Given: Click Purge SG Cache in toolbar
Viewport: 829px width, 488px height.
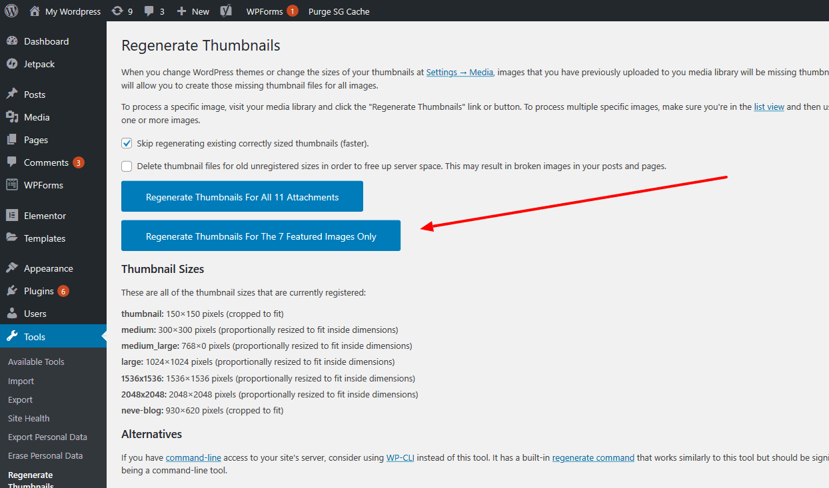Looking at the screenshot, I should click(339, 11).
